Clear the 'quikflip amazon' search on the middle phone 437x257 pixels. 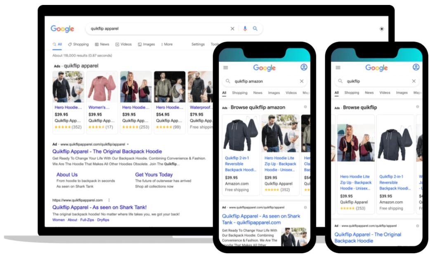[302, 81]
